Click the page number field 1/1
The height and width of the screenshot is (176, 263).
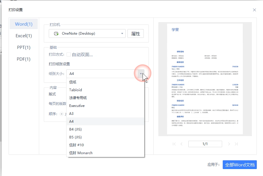click(x=205, y=144)
